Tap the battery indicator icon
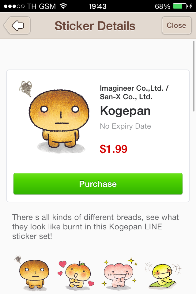 pos(180,6)
